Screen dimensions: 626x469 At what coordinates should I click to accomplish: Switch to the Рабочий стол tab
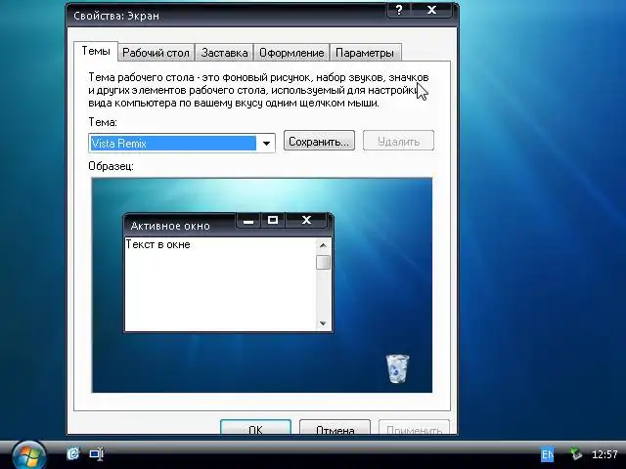(x=156, y=53)
